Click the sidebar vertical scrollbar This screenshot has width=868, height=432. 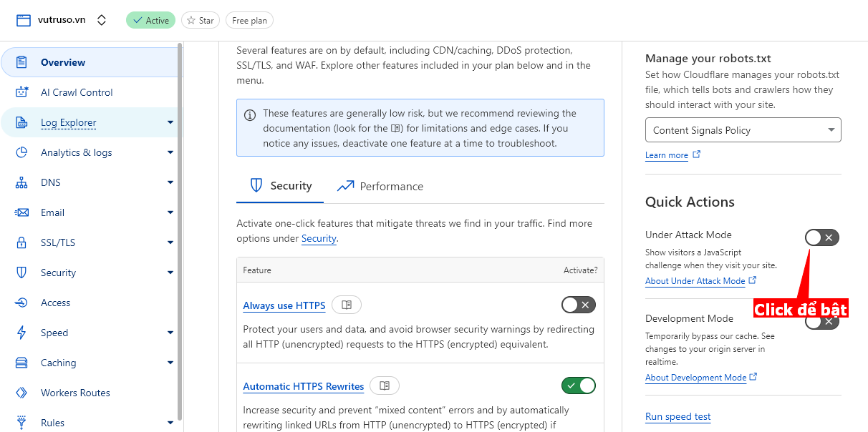point(180,229)
